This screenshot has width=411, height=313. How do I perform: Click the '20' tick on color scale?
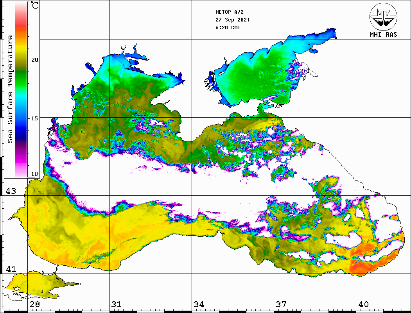coord(34,60)
